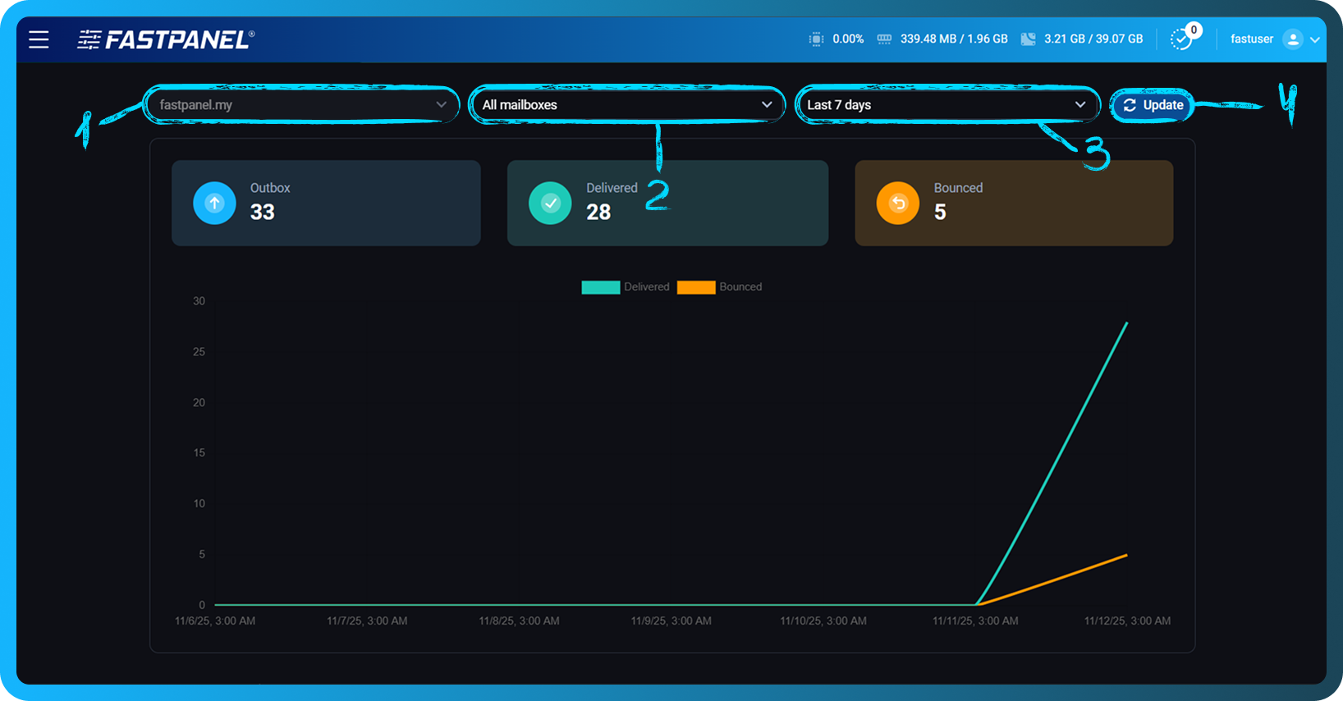The image size is (1343, 701).
Task: Open the fastpanel.my domain dropdown
Action: pyautogui.click(x=301, y=105)
